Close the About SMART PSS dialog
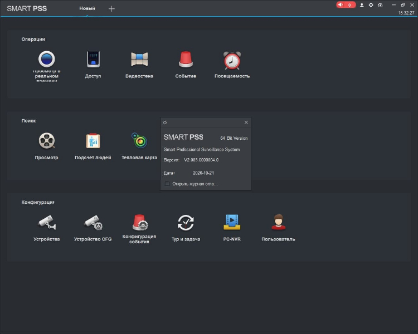The width and height of the screenshot is (418, 334). click(x=246, y=122)
